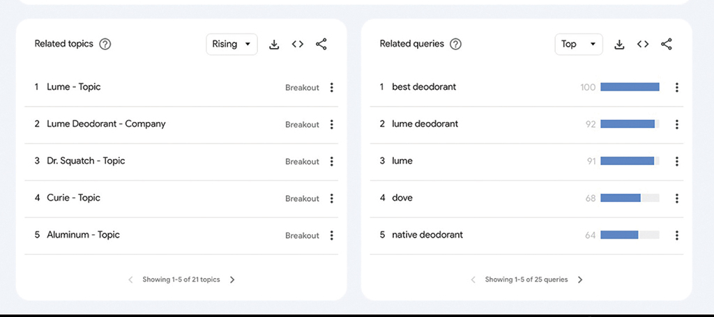The height and width of the screenshot is (317, 714).
Task: Show help for Related queries
Action: click(x=455, y=45)
